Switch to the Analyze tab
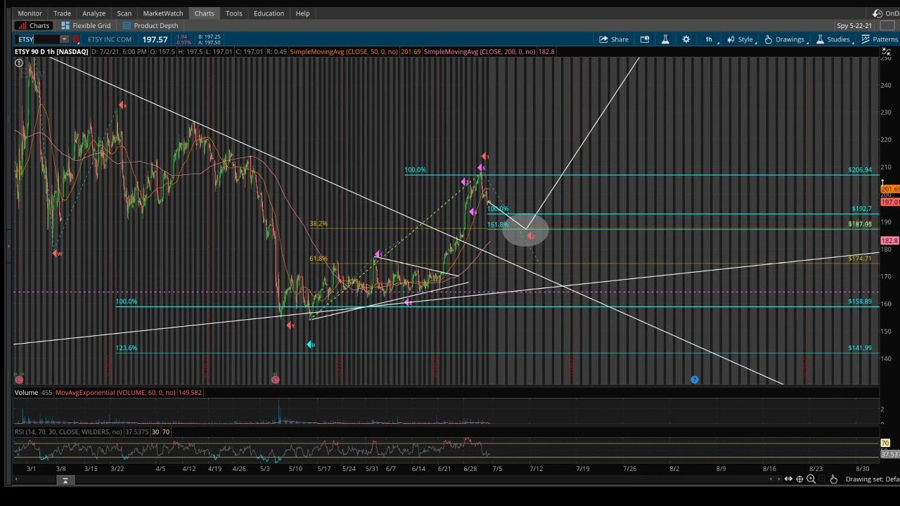900x506 pixels. coord(94,13)
